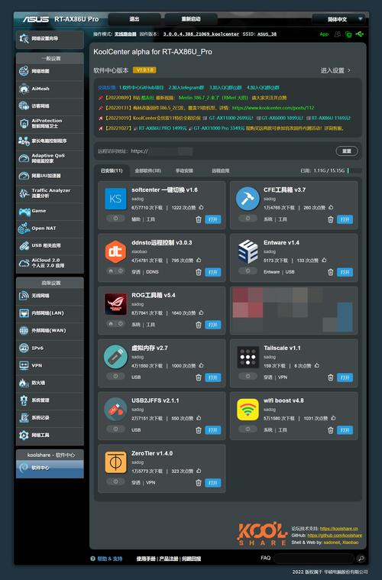This screenshot has height=580, width=382.
Task: Toggle the power switch on USB2JFFS card
Action: 115,429
